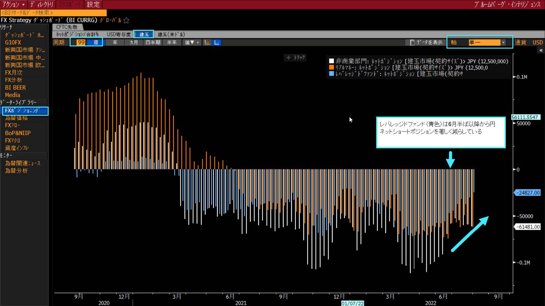Open the 軸 axis dropdown

tap(503, 42)
